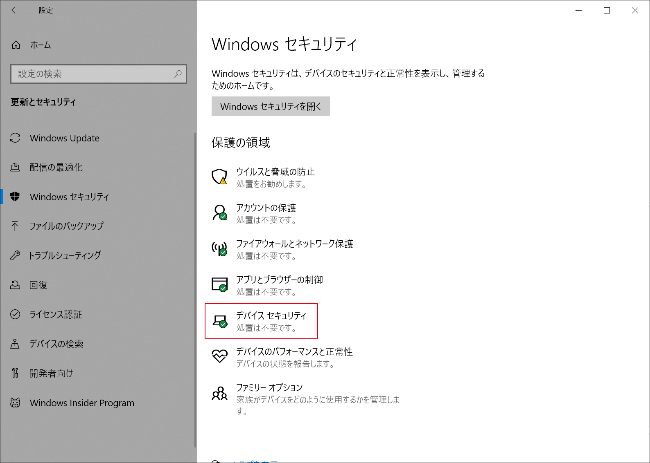
Task: Go to トラブルシューティング section
Action: click(x=65, y=255)
